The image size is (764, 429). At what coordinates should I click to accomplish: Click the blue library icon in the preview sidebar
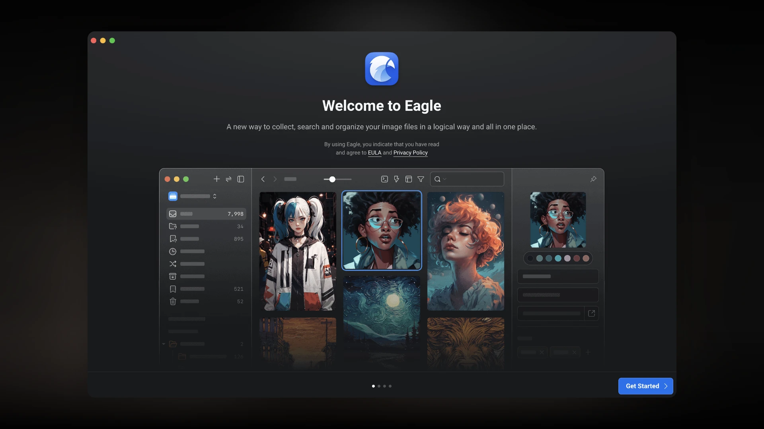pos(173,196)
